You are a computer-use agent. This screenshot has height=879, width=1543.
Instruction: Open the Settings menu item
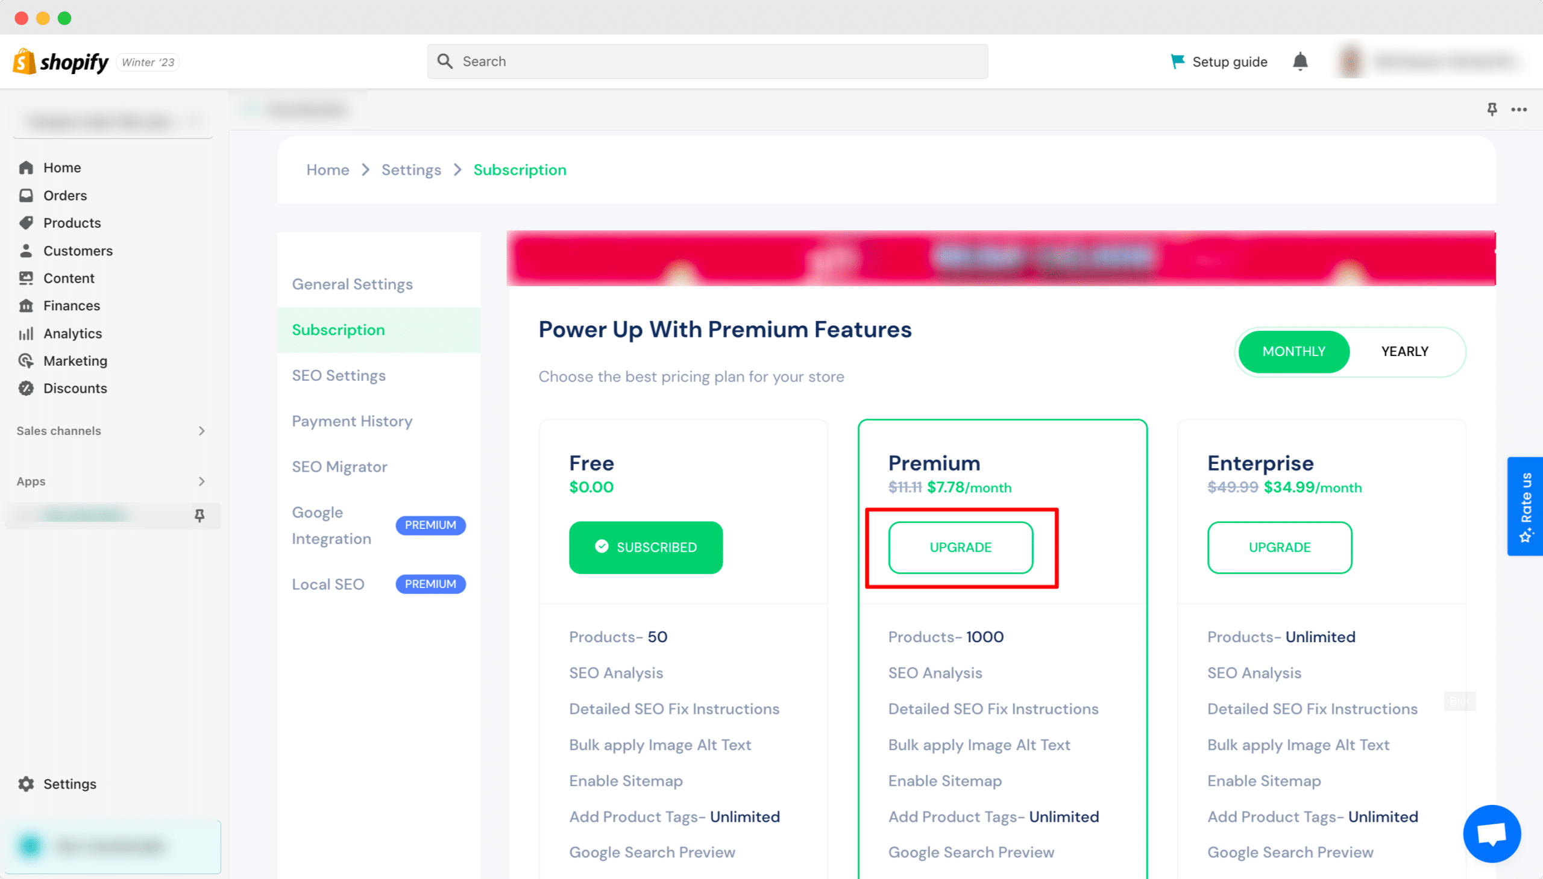point(69,784)
